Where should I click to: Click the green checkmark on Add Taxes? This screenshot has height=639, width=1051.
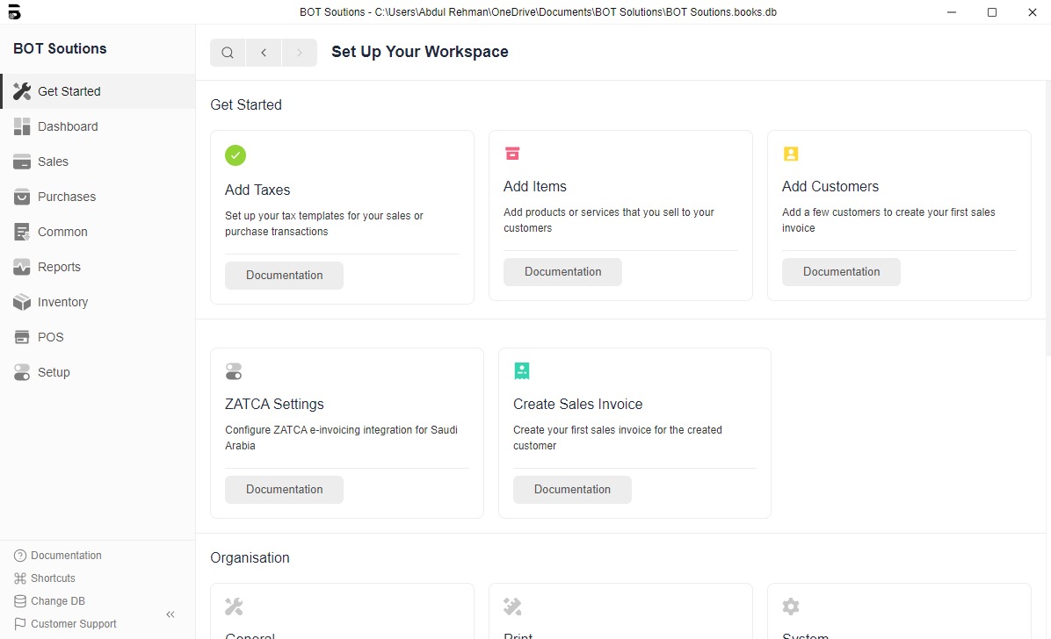pyautogui.click(x=236, y=155)
